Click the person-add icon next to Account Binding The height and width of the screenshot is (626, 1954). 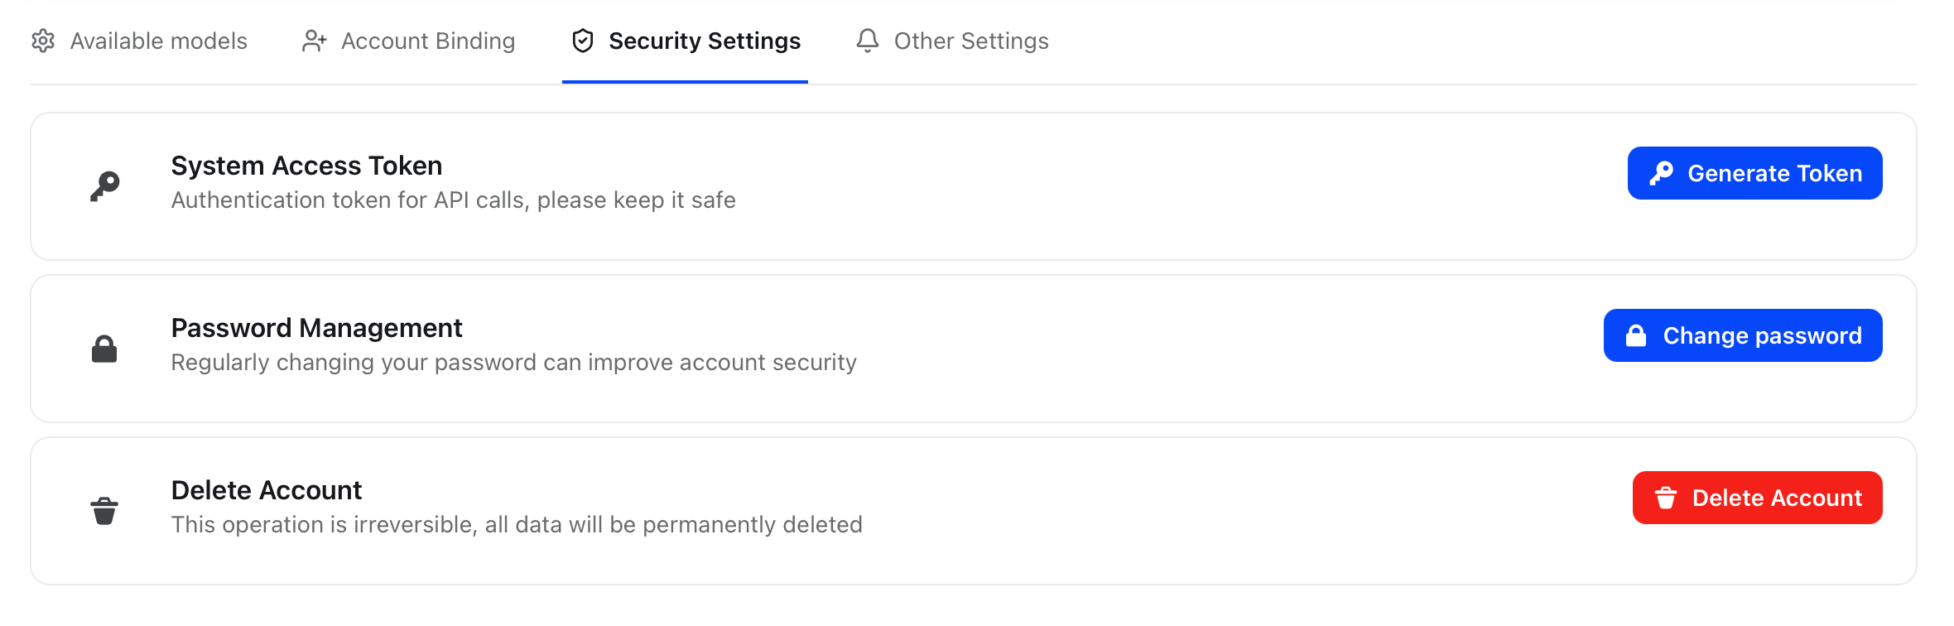tap(315, 41)
